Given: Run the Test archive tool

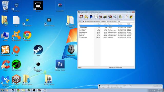Looking at the screenshot, I should 91,17.
